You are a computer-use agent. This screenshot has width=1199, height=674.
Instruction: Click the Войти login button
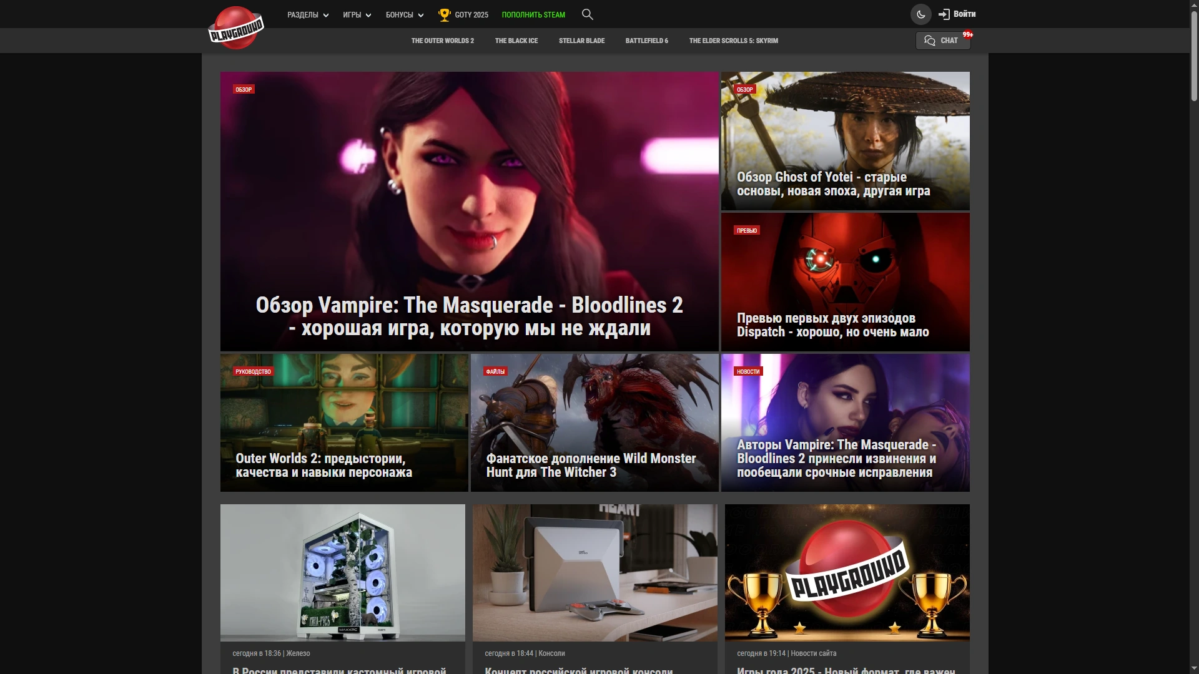coord(964,14)
